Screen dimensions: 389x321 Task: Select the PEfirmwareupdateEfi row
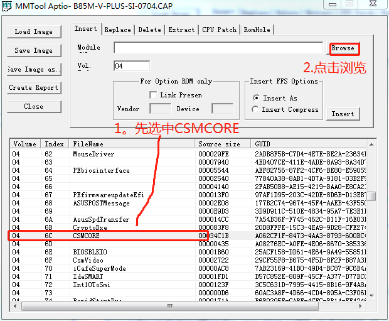coord(188,195)
